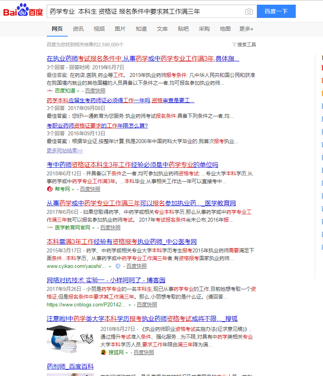Open result 本科需满3年工作经验 中公医考网

click(x=122, y=241)
